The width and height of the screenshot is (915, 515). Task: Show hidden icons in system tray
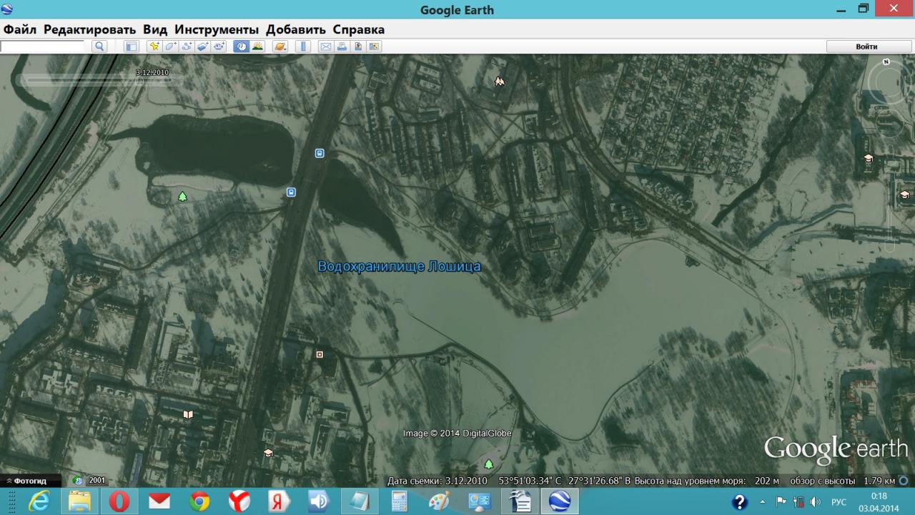(x=763, y=502)
